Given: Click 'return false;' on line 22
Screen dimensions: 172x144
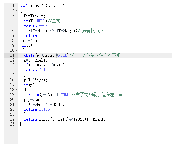Looking at the screenshot, I should pos(38,110).
